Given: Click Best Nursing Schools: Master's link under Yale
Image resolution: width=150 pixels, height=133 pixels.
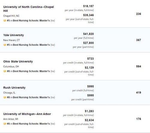Looking at the screenshot, I should tap(31, 45).
